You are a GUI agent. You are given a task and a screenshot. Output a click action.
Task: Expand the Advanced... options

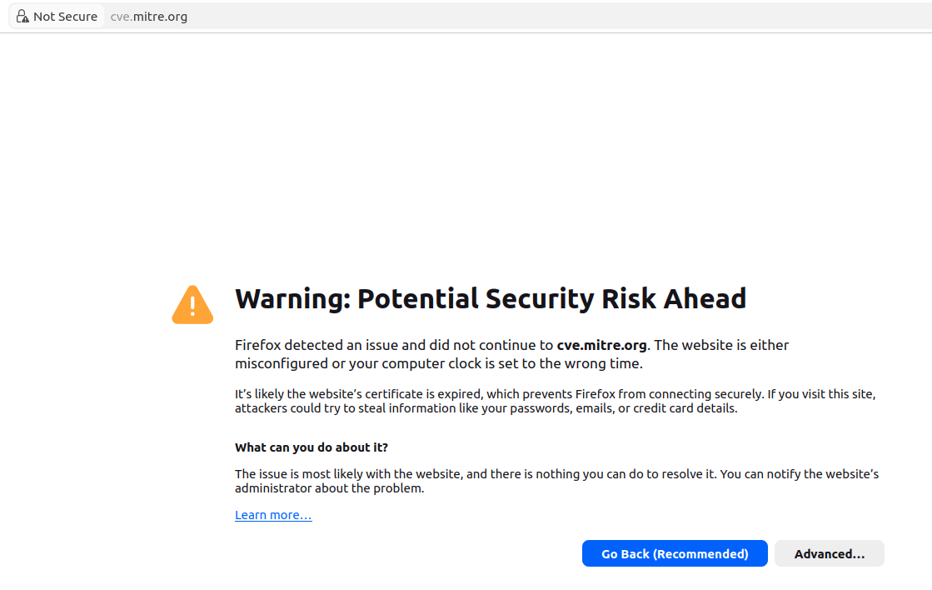830,553
